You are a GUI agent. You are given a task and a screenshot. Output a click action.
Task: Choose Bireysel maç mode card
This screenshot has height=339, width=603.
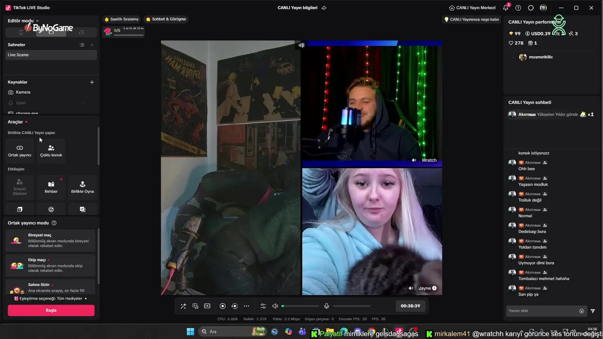pyautogui.click(x=51, y=240)
